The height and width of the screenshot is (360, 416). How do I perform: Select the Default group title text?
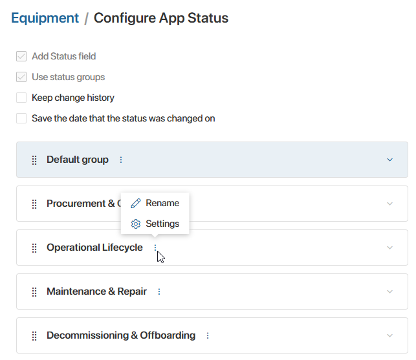[x=78, y=160]
